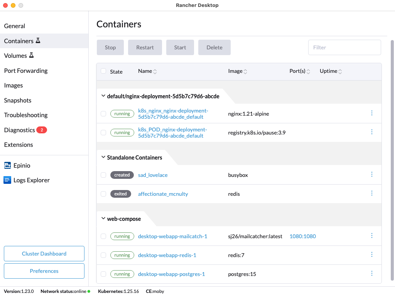Viewport: 395px width, 296px height.
Task: Click the exited state badge of affectionate_mcnulty
Action: [x=120, y=194]
